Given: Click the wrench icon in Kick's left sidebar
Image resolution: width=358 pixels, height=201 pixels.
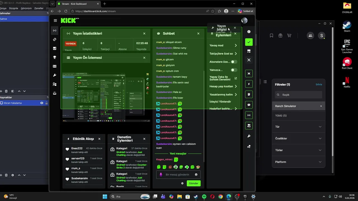Looking at the screenshot, I should (x=55, y=75).
